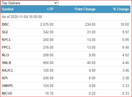Click BBC's LTP value 2,575.00
Viewport: 132px width, 97px height.
(47, 25)
